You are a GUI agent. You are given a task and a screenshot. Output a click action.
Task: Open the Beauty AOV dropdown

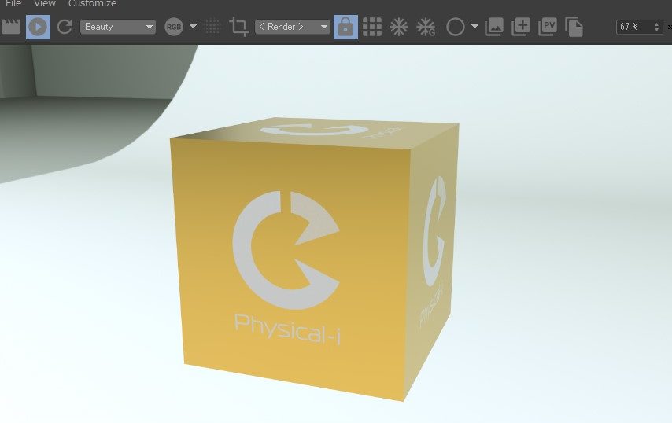pyautogui.click(x=118, y=27)
